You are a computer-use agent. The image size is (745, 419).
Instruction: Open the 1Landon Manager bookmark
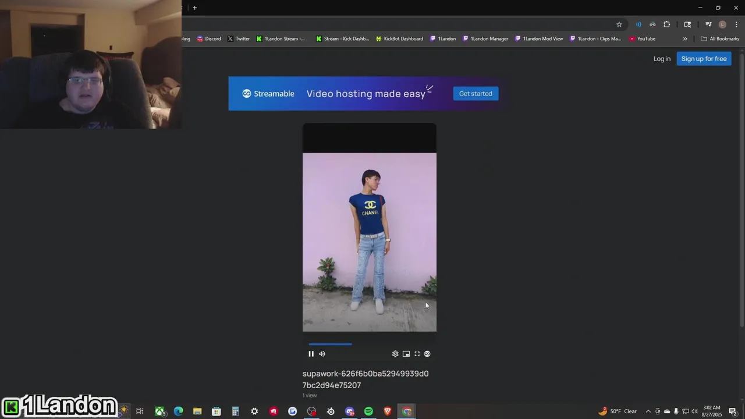485,39
